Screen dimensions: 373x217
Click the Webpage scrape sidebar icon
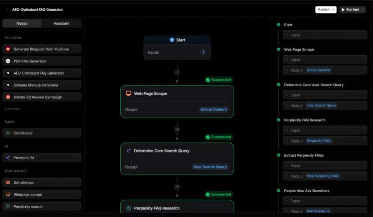pyautogui.click(x=8, y=195)
